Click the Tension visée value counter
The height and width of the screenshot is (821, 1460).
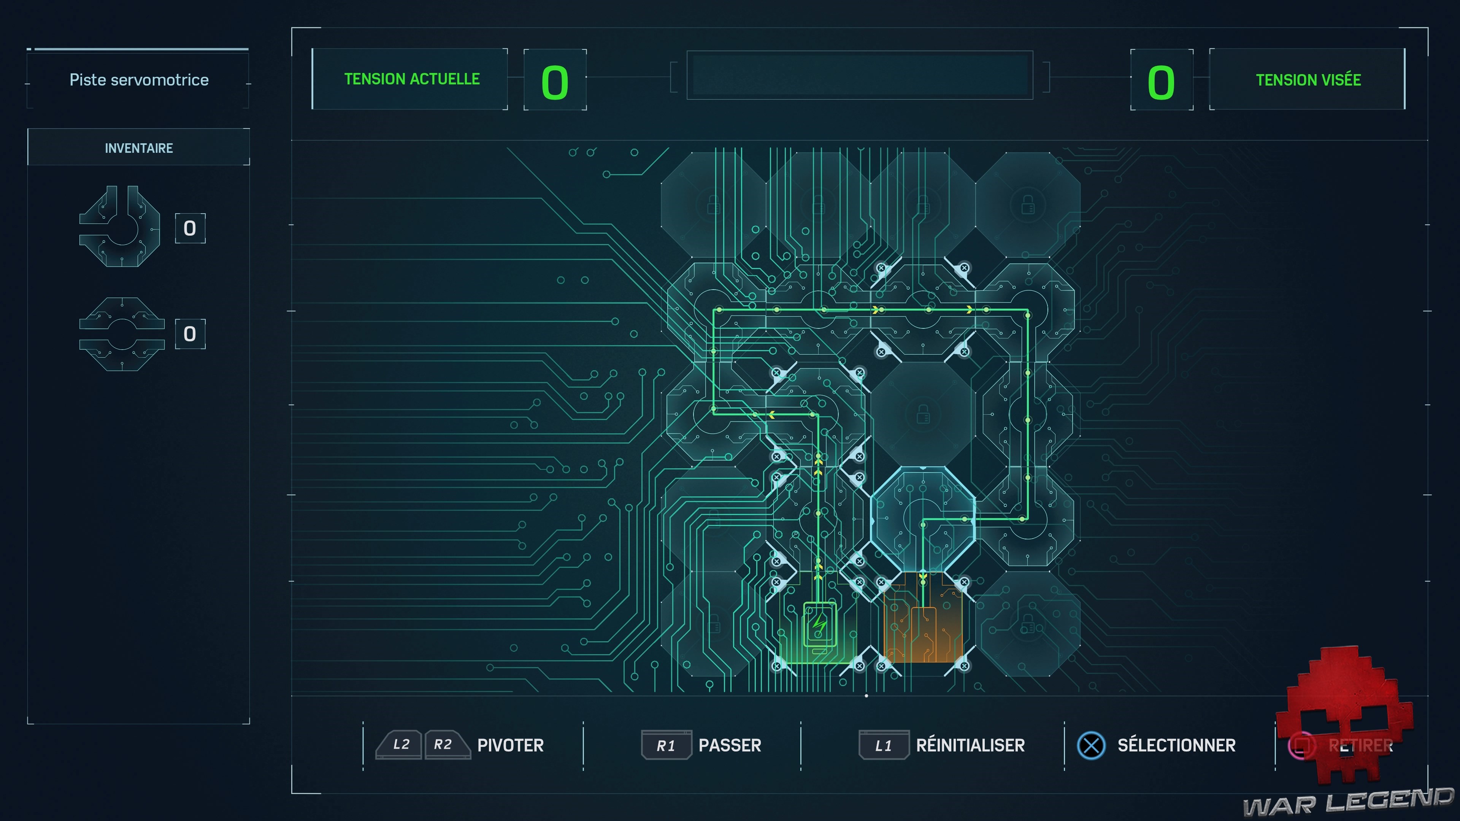[x=1161, y=81]
